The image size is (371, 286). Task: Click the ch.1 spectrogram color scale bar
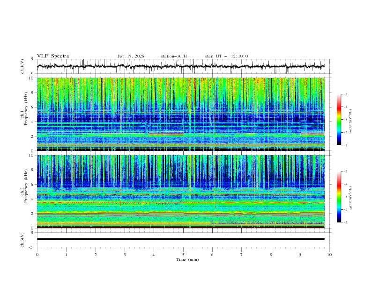pos(339,120)
